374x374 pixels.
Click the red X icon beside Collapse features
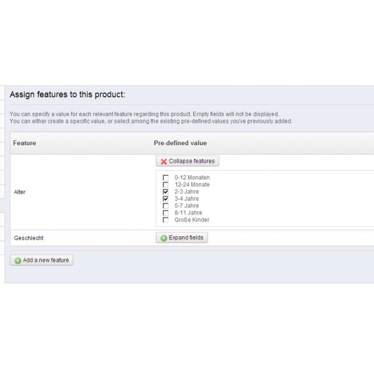[163, 161]
